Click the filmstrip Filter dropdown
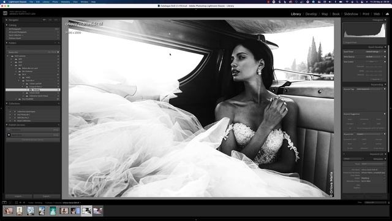This screenshot has width=392, height=221. 375,203
